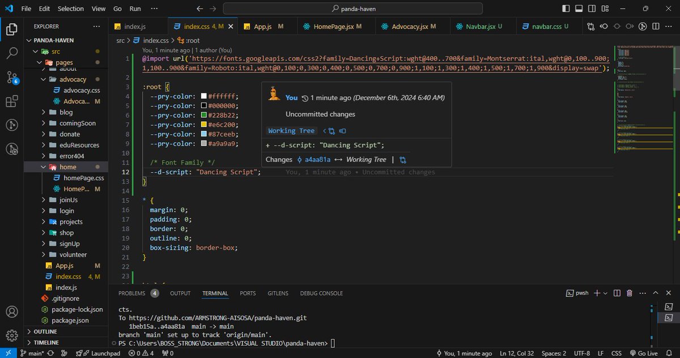Image resolution: width=680 pixels, height=358 pixels.
Task: Click the Open Changes editor toolbar icon
Action: click(591, 27)
